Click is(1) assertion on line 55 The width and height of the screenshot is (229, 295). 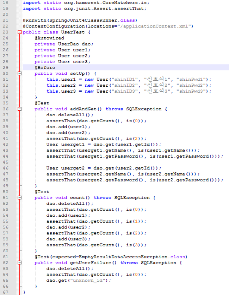133,221
